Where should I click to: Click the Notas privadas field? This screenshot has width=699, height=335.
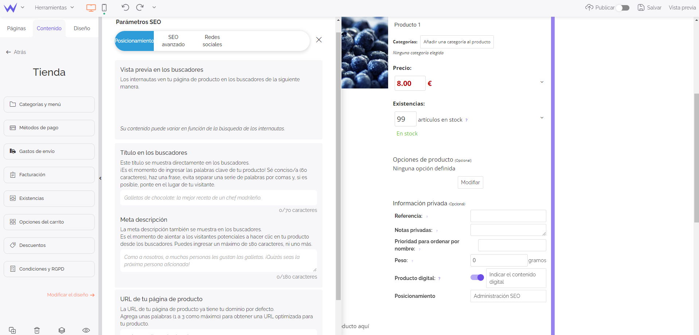click(508, 230)
